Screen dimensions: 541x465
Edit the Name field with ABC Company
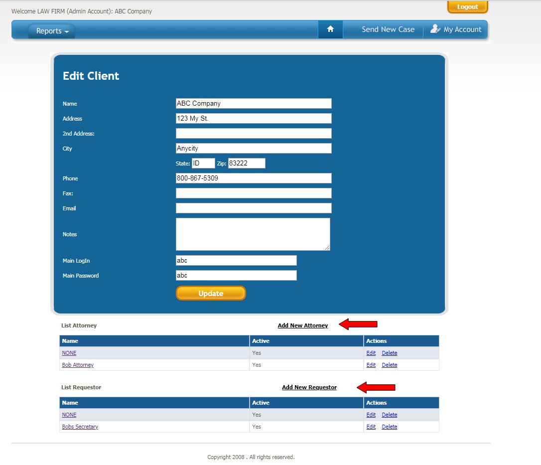point(254,103)
